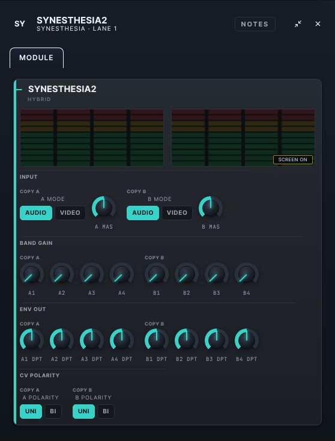Click the B1 DPT envelope knob
This screenshot has height=441, width=335.
tap(157, 341)
